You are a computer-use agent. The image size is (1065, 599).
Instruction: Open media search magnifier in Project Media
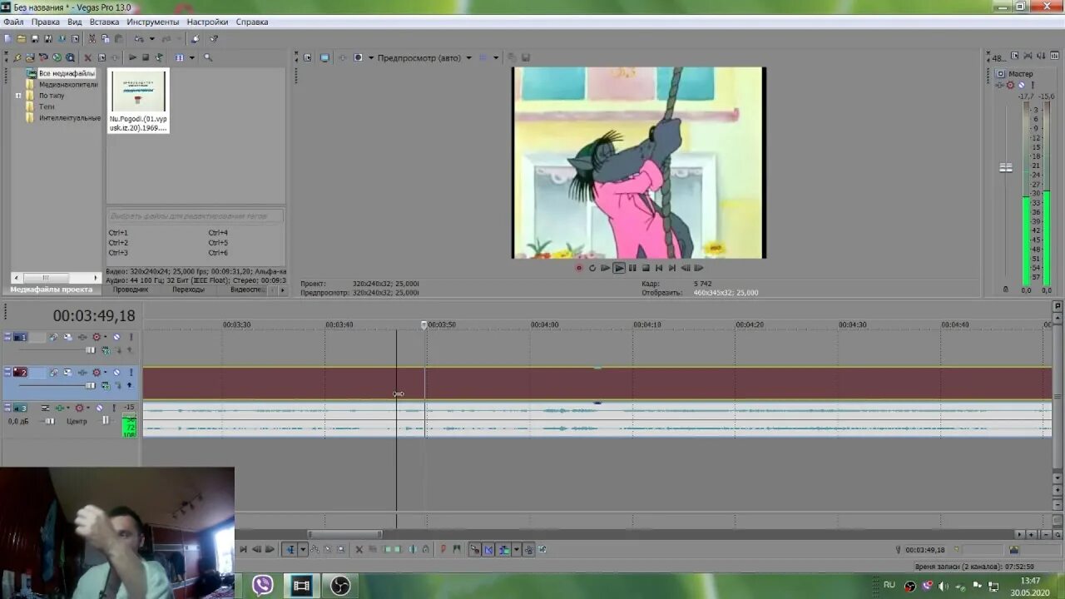click(x=208, y=57)
